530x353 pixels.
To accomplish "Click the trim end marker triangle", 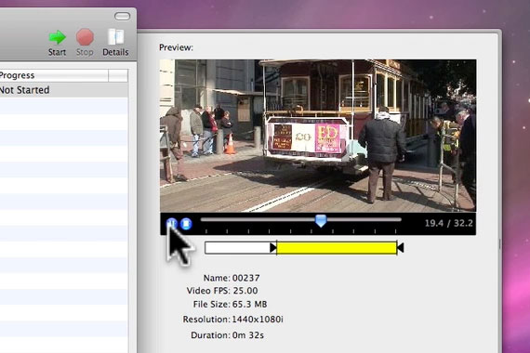I will [400, 248].
